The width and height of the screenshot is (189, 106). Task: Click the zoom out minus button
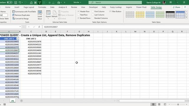[x=169, y=104]
